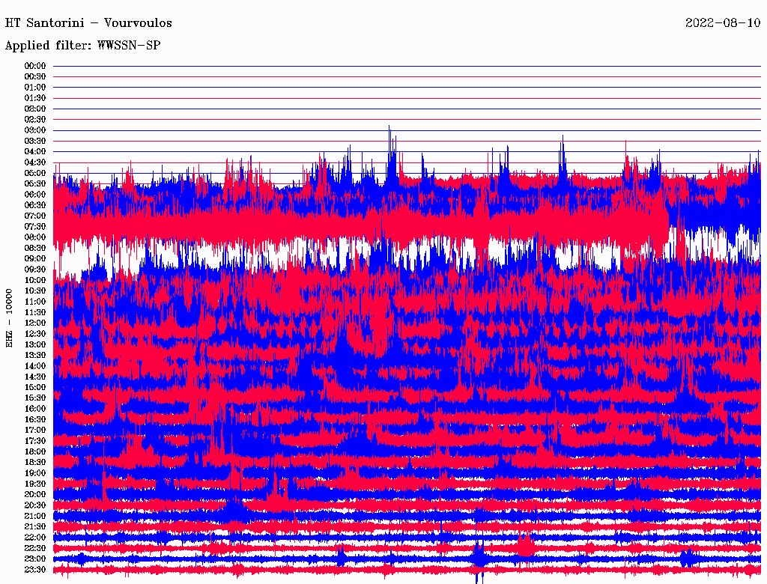Click the 06:00 time marker
The width and height of the screenshot is (767, 584).
35,195
